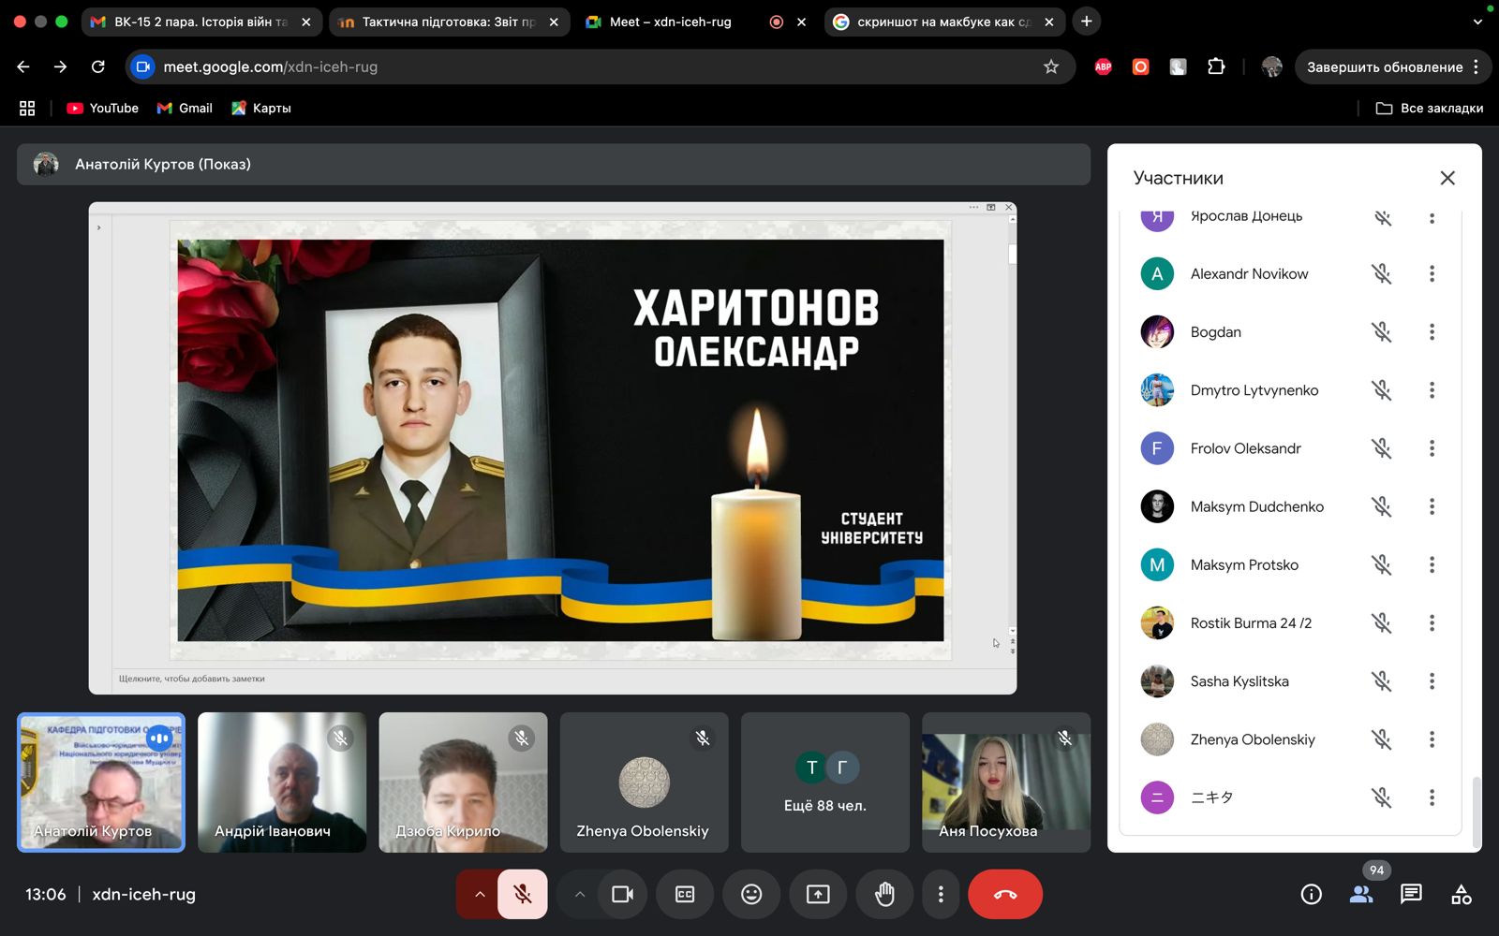
Task: Expand audio settings arrow next to microphone
Action: click(479, 894)
